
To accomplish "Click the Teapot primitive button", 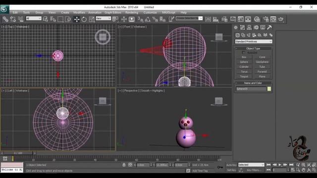I will click(244, 77).
